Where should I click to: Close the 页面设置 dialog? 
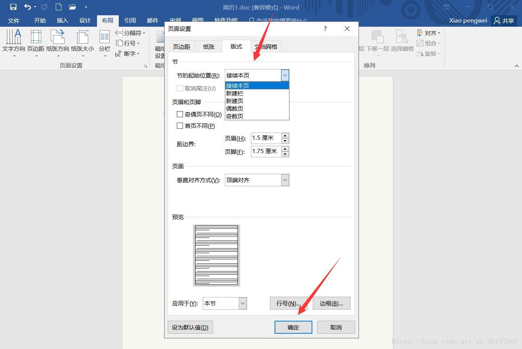[347, 29]
